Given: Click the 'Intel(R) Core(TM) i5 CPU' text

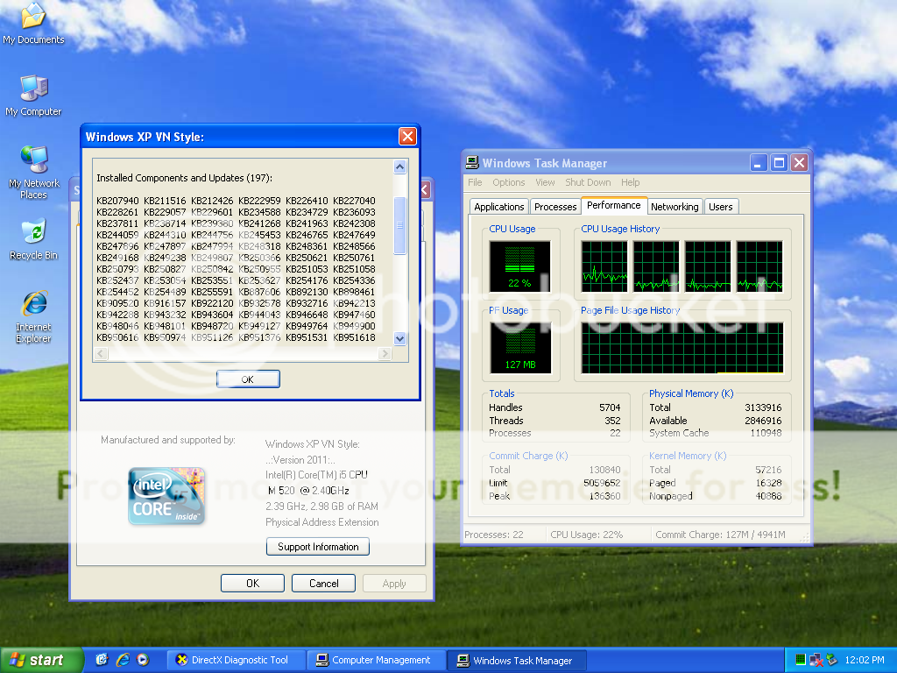Looking at the screenshot, I should click(316, 474).
